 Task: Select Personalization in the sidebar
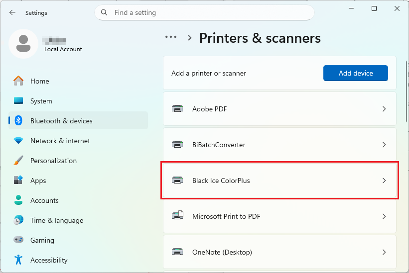[x=53, y=161]
